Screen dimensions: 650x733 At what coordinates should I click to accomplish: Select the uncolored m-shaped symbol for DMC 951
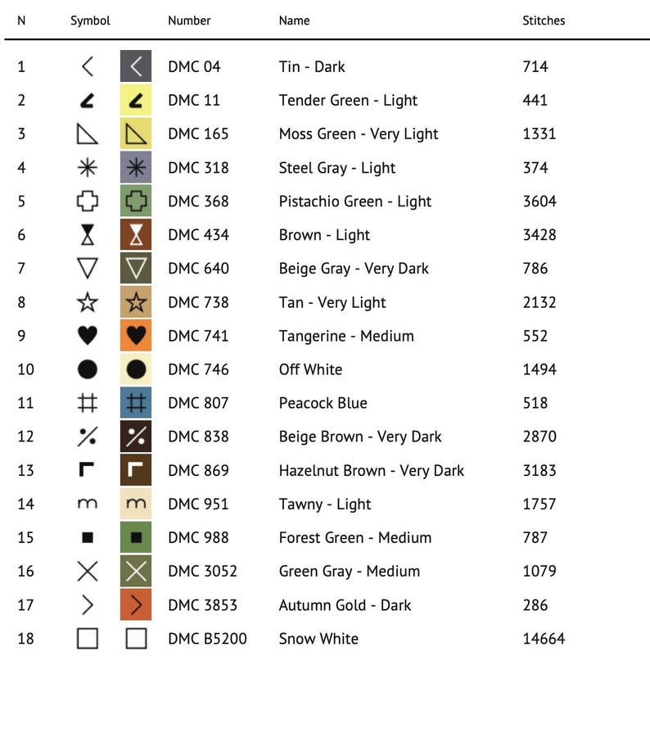pyautogui.click(x=88, y=504)
